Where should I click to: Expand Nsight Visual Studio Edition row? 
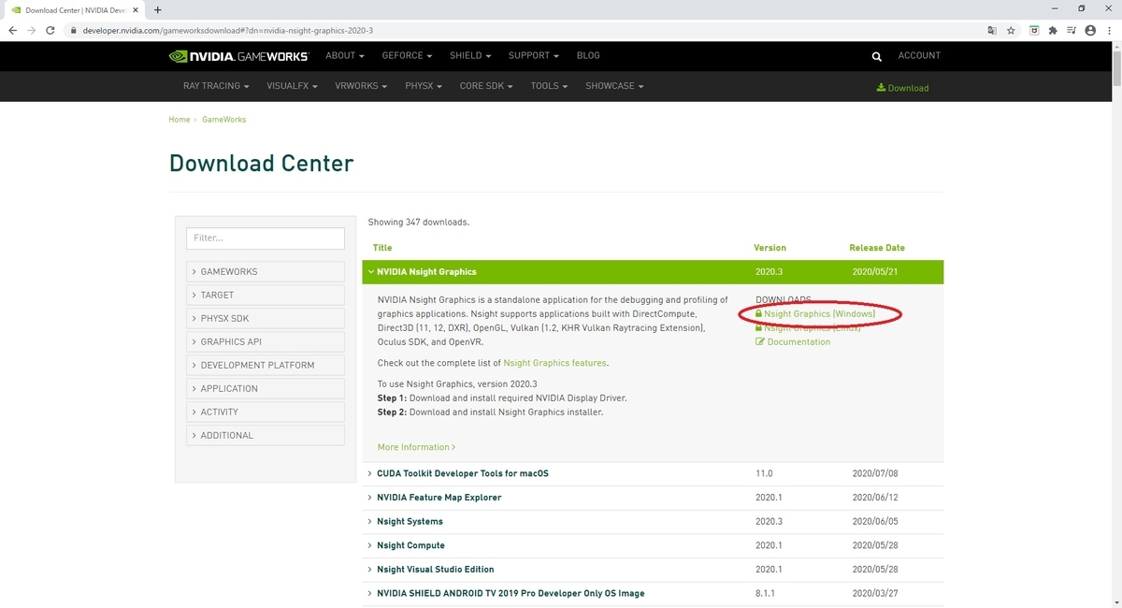tap(653, 569)
